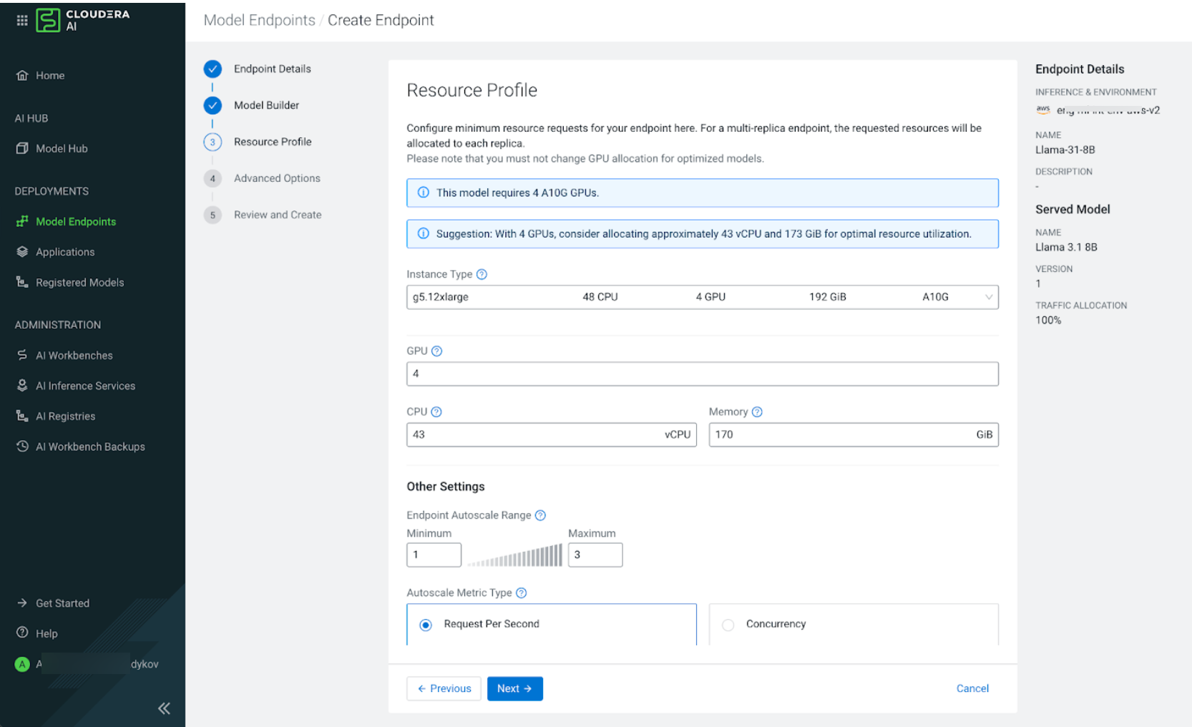Click the Endpoint Autoscale Range help icon
Screen dimensions: 1192x727
coord(540,515)
